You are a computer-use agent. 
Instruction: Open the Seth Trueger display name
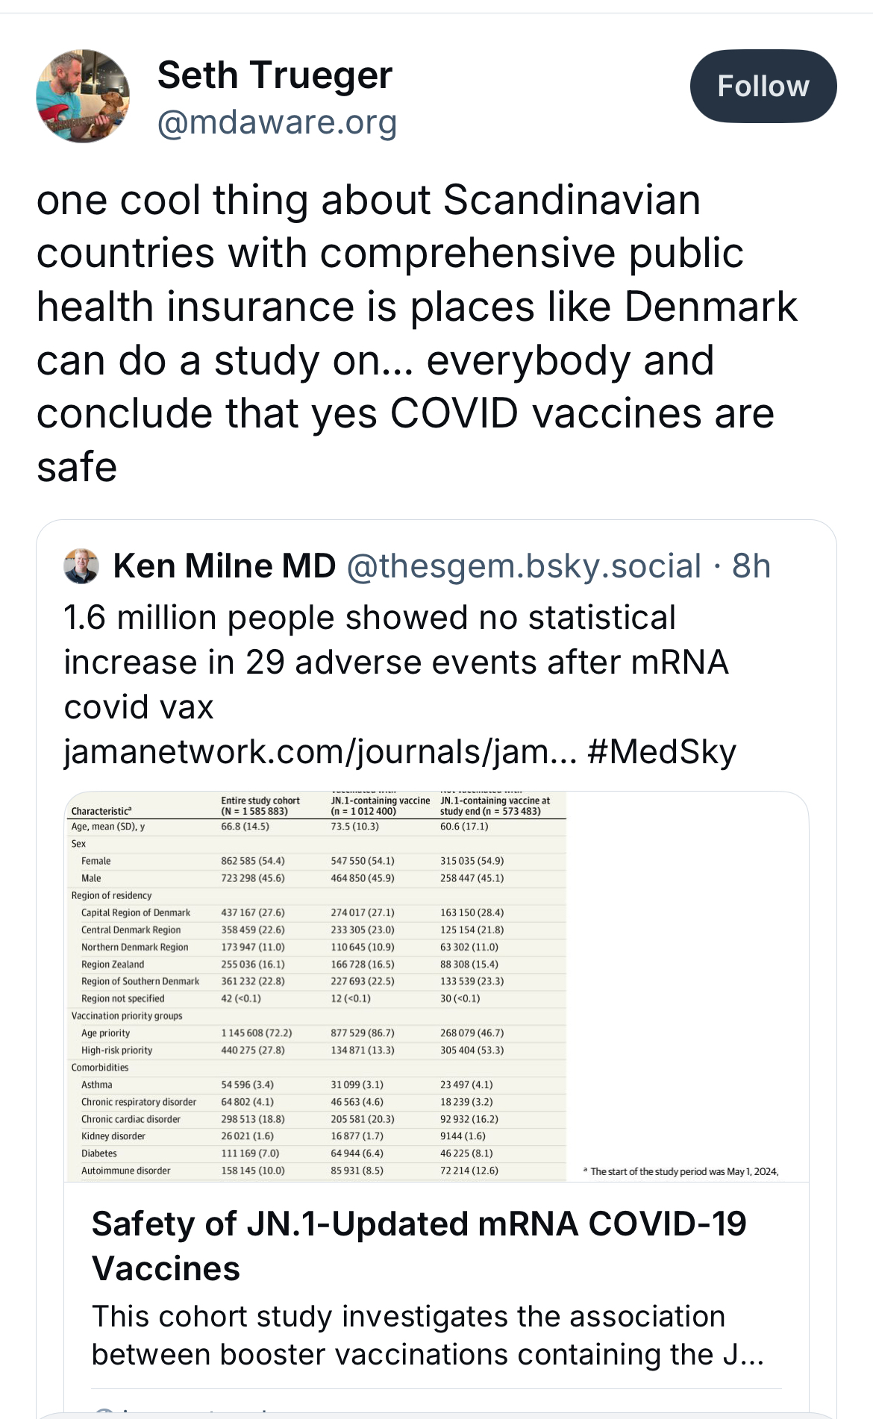(275, 75)
